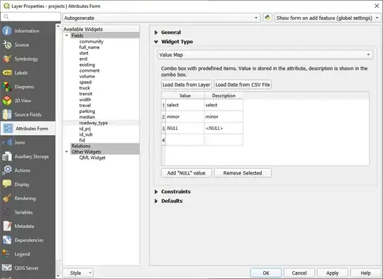Open the Style dropdown button
Image resolution: width=383 pixels, height=279 pixels.
click(78, 273)
